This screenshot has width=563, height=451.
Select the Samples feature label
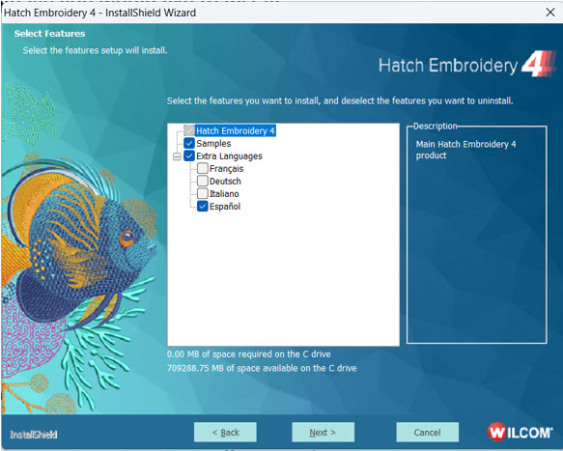213,143
